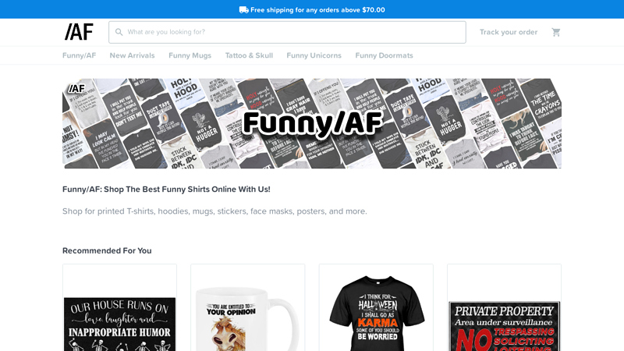This screenshot has width=624, height=351.
Task: Open the 'Our House Runs On' product card
Action: (x=120, y=307)
